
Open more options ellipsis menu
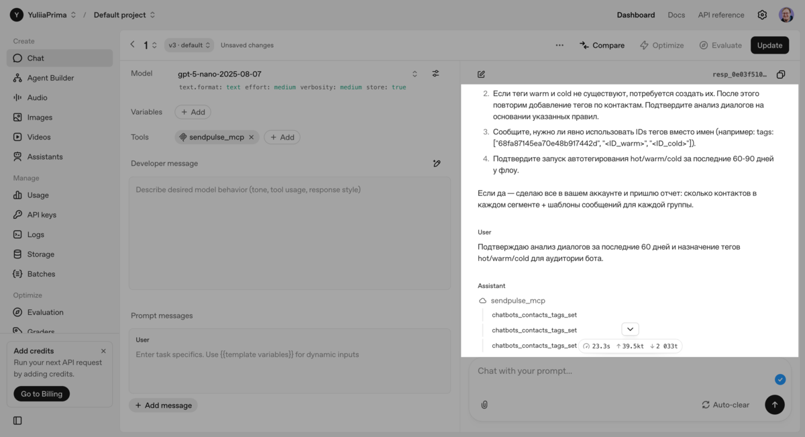pyautogui.click(x=559, y=46)
